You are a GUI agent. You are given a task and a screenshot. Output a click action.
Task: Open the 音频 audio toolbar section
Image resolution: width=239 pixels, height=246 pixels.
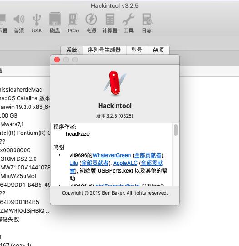coord(19,23)
